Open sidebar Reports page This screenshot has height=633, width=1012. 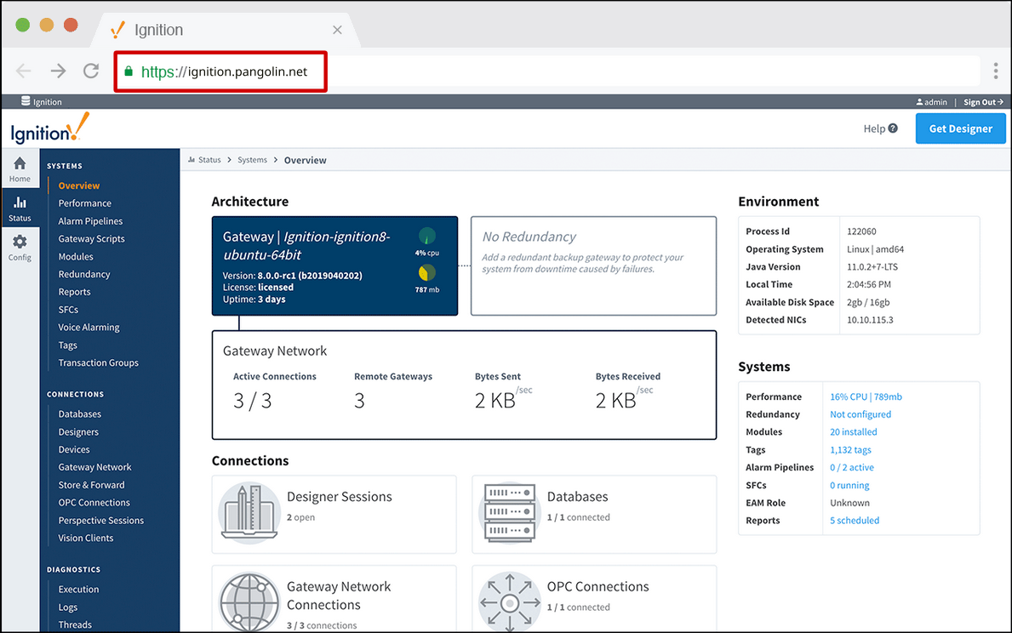(x=74, y=292)
